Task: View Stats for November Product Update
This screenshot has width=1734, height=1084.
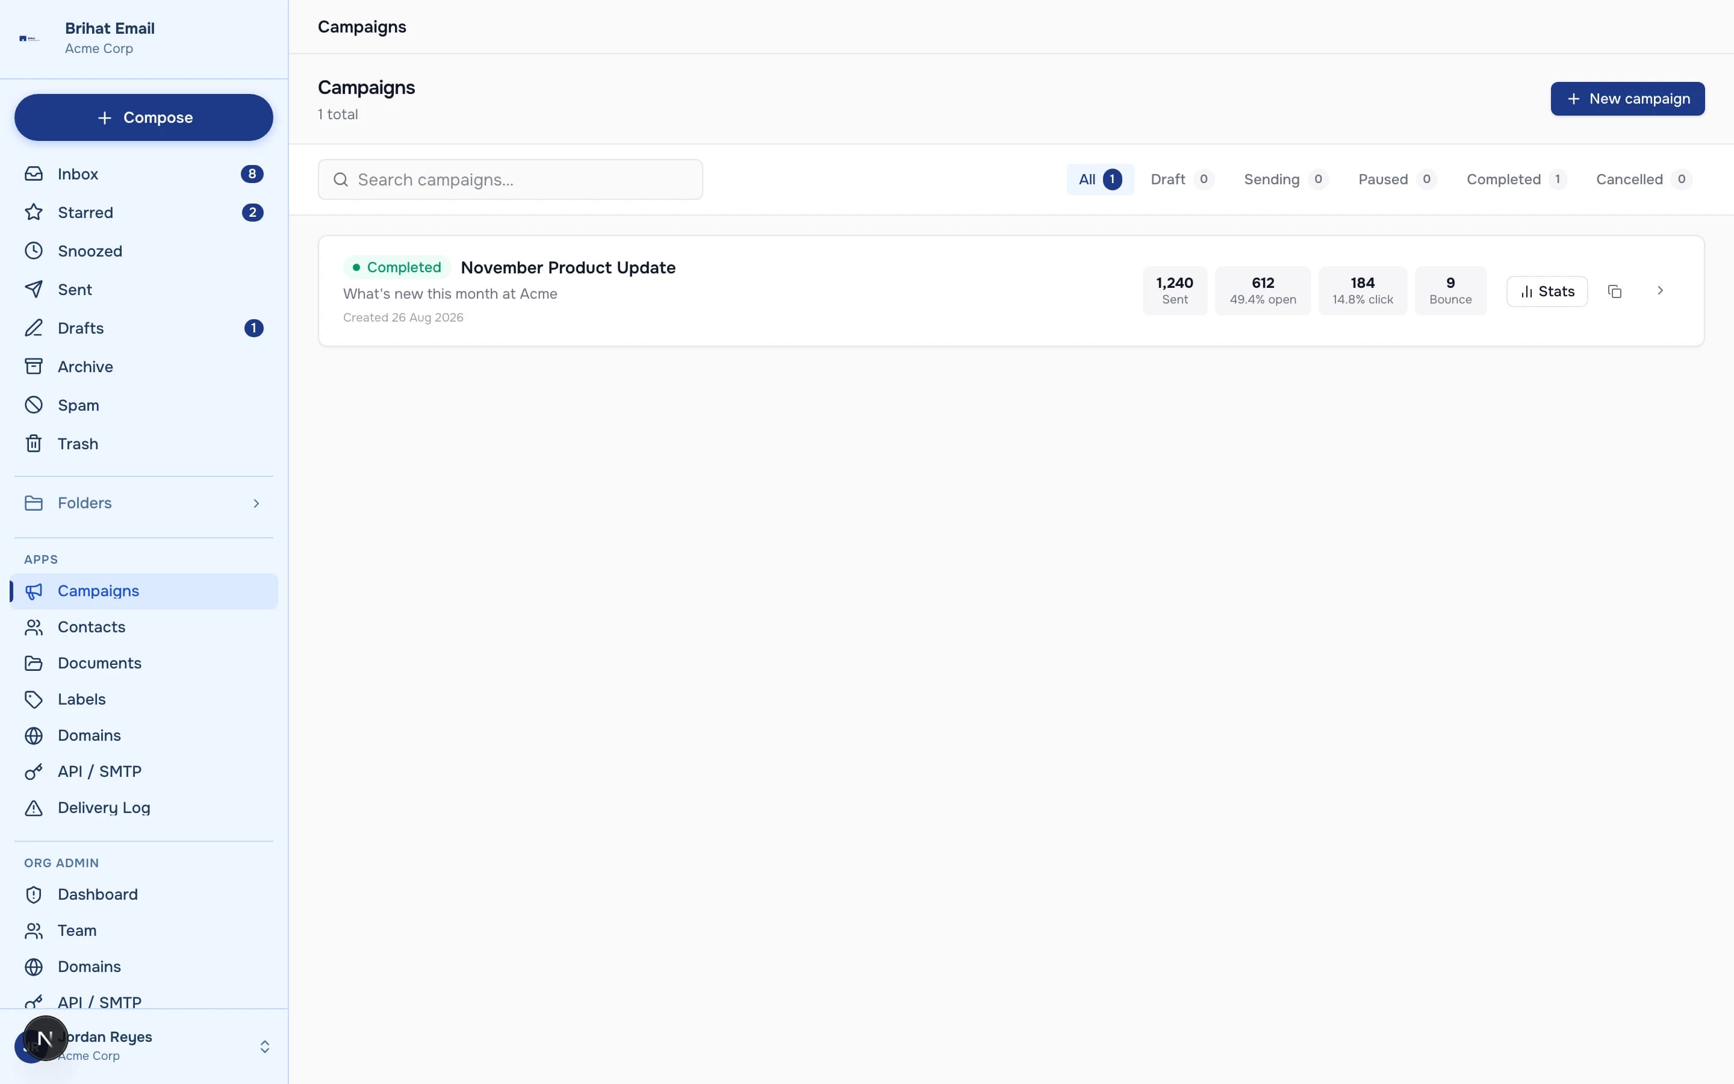Action: pyautogui.click(x=1547, y=291)
